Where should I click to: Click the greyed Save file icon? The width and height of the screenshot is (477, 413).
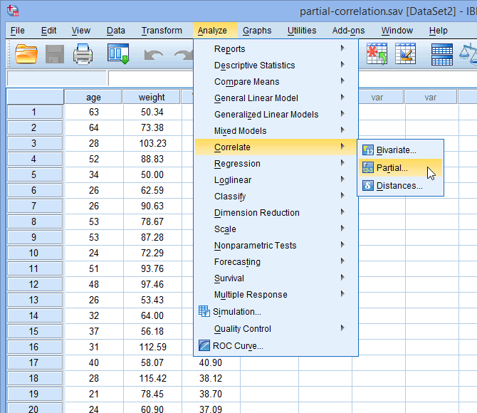click(x=55, y=54)
